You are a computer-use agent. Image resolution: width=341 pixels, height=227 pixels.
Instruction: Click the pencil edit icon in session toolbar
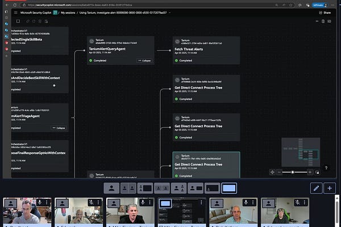(28, 21)
